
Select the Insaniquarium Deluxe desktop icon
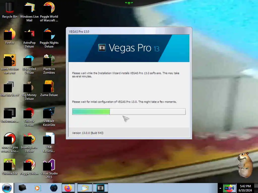[x=29, y=143]
